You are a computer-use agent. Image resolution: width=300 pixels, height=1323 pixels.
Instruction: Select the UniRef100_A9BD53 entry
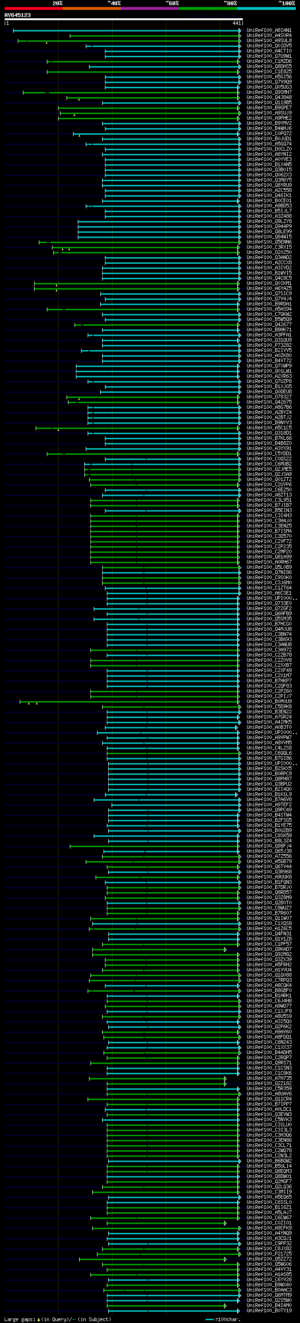269,206
